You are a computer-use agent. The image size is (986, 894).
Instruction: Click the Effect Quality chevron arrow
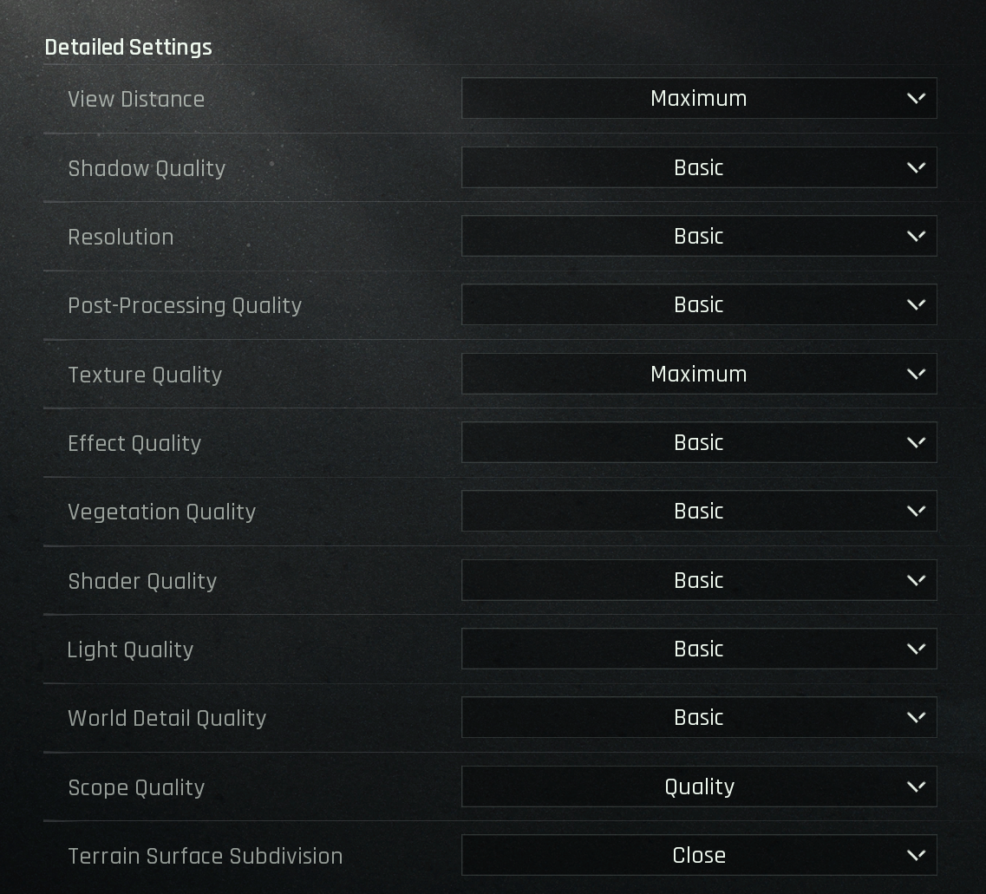point(916,442)
